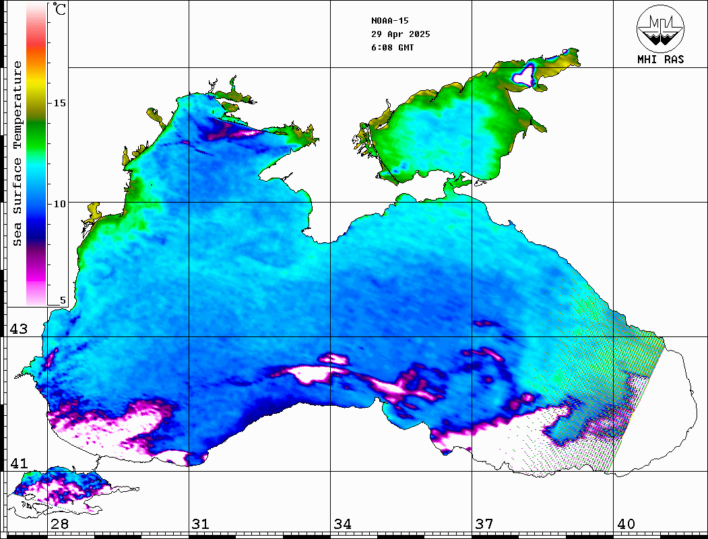Viewport: 708px width, 539px height.
Task: Click the '15' tick on temperature scale
Action: click(59, 103)
